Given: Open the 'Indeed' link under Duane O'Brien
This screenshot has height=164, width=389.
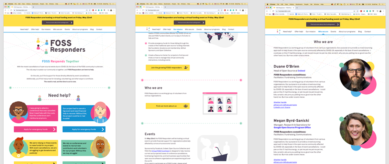Looking at the screenshot, I should pyautogui.click(x=301, y=71).
